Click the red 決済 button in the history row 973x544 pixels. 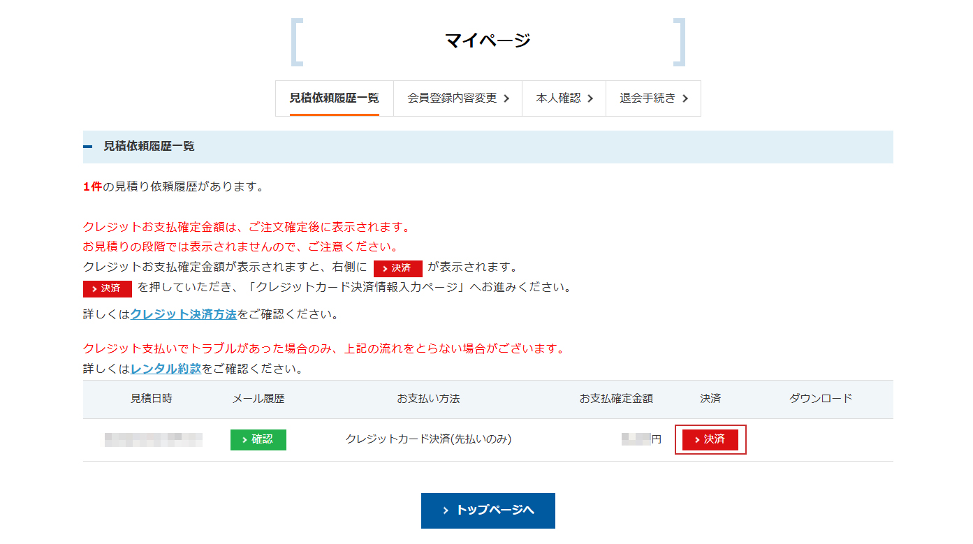tap(710, 439)
